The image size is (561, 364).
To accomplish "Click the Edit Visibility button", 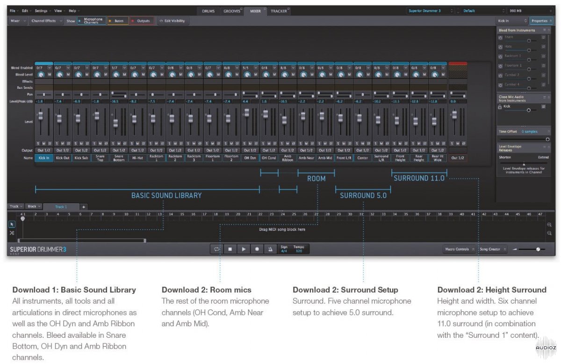I will click(172, 21).
